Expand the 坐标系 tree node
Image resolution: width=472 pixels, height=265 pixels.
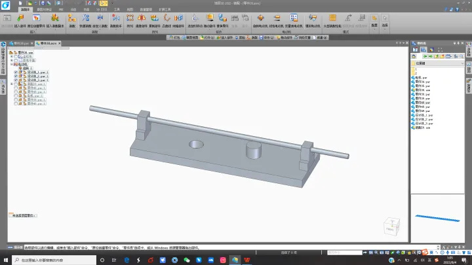[12, 56]
